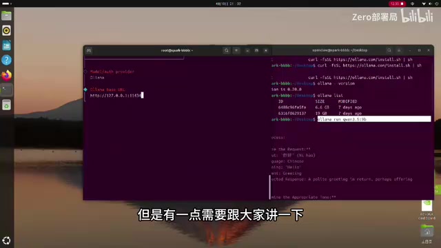
Task: Open hamburger menu of openclaw terminal
Action: 399,50
